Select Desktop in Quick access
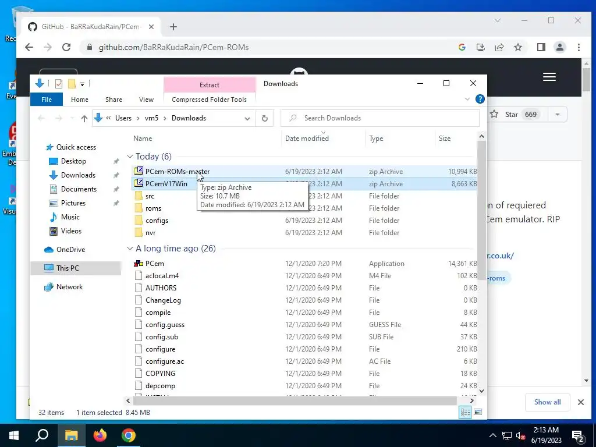Viewport: 596px width, 447px height. tap(73, 161)
